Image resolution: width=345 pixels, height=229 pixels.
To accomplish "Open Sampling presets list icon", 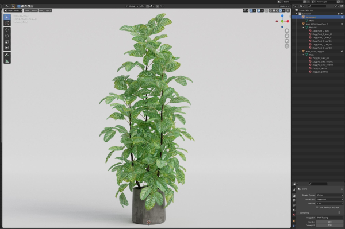I will (x=339, y=212).
